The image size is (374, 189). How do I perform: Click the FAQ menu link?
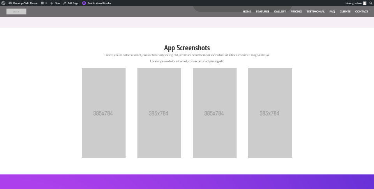[332, 11]
